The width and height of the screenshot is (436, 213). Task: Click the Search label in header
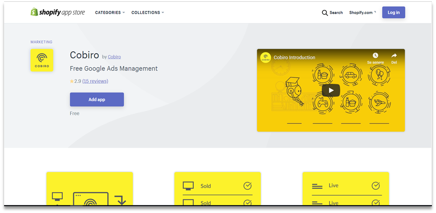click(336, 13)
